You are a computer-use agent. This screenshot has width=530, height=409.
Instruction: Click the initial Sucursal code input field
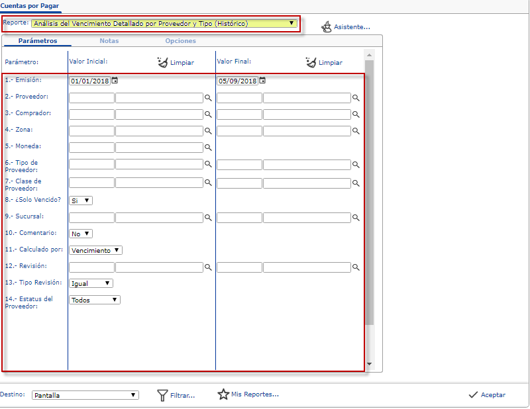pyautogui.click(x=92, y=217)
